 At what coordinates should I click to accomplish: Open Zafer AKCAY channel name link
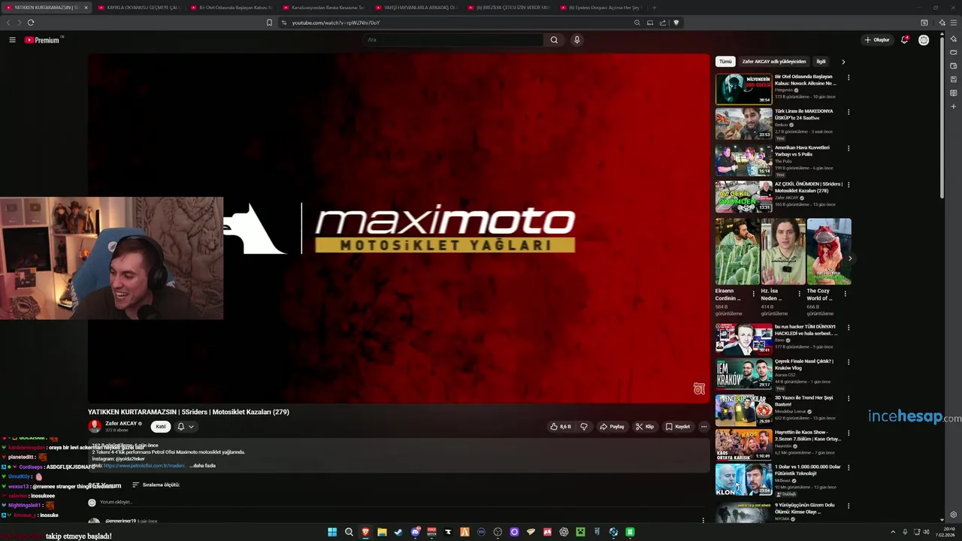tap(120, 423)
